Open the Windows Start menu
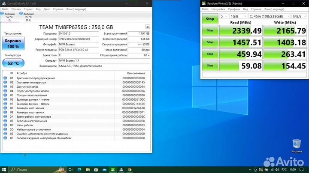The width and height of the screenshot is (309, 173). click(4, 170)
